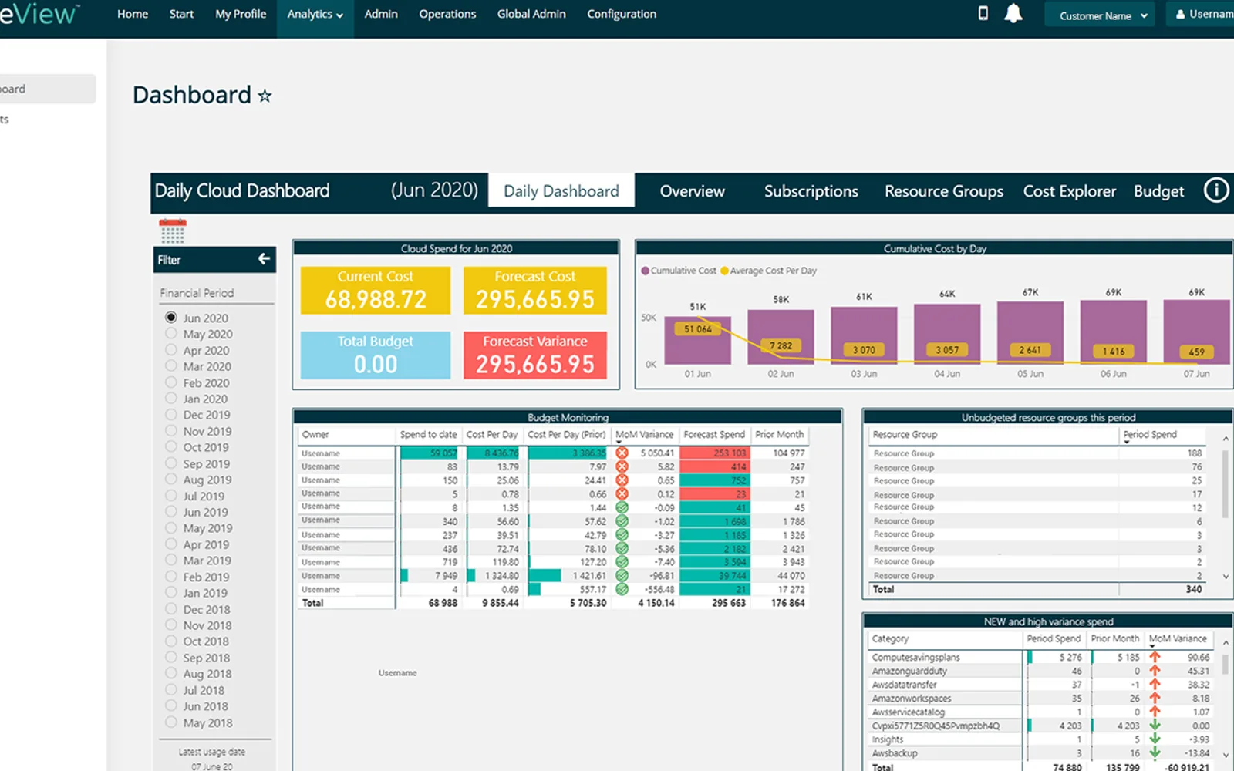Switch to the Overview tab
The height and width of the screenshot is (771, 1234).
coord(692,191)
